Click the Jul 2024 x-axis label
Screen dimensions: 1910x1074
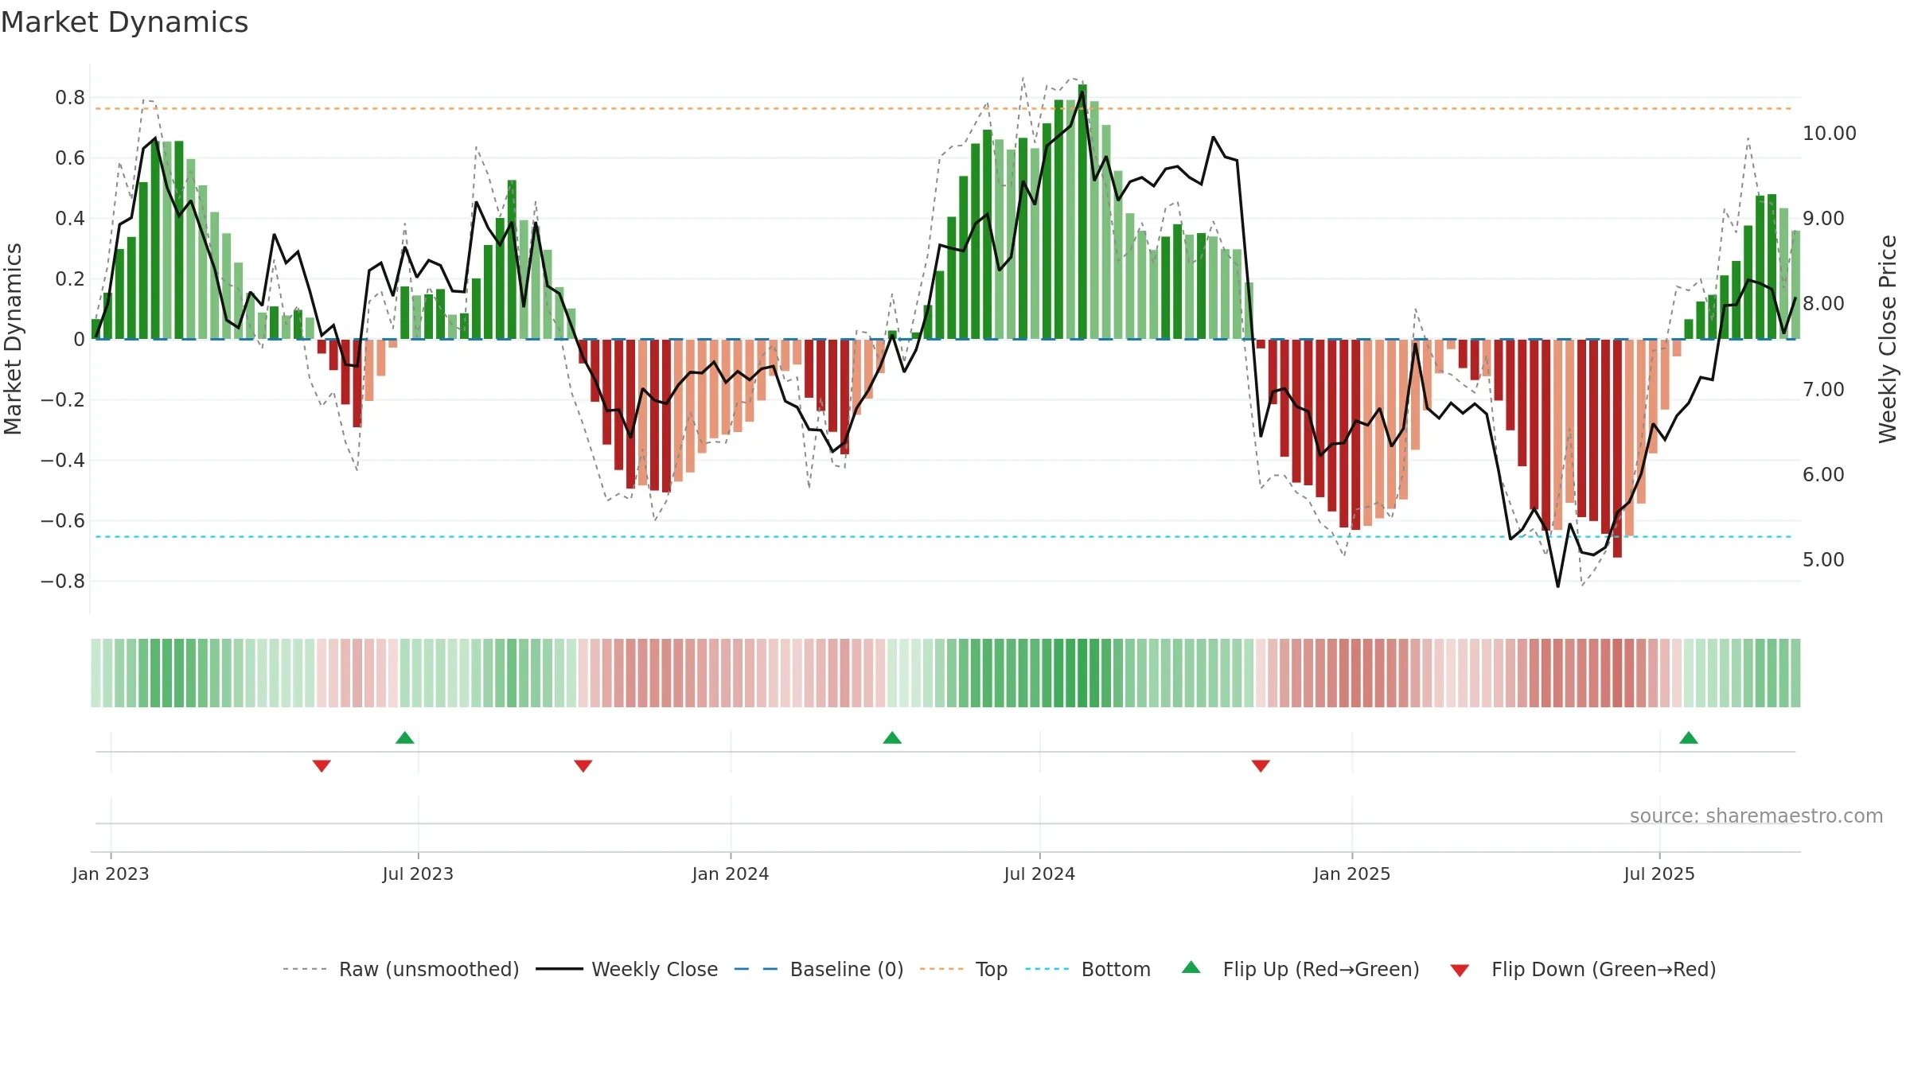click(1039, 874)
